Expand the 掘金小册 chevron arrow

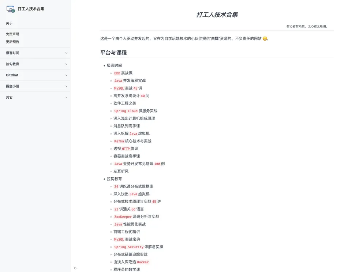[66, 86]
